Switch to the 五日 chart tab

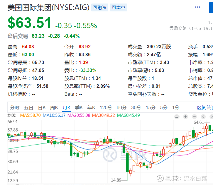click(x=28, y=108)
